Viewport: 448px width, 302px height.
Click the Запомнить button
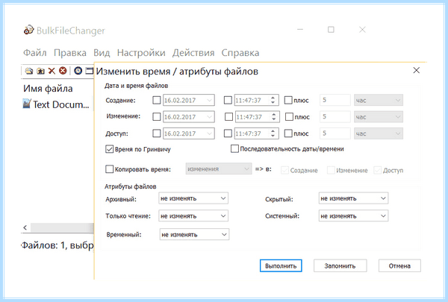(340, 265)
